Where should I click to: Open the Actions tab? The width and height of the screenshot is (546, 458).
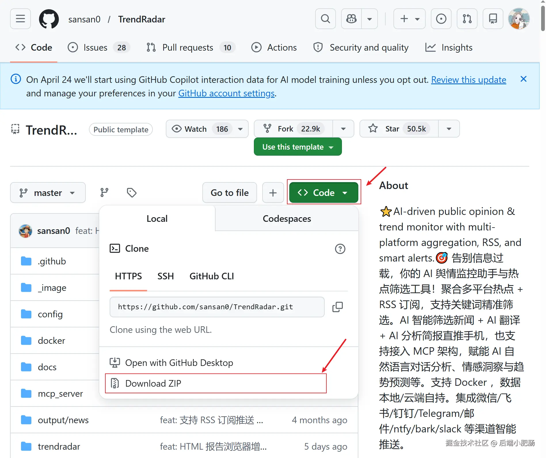click(274, 47)
